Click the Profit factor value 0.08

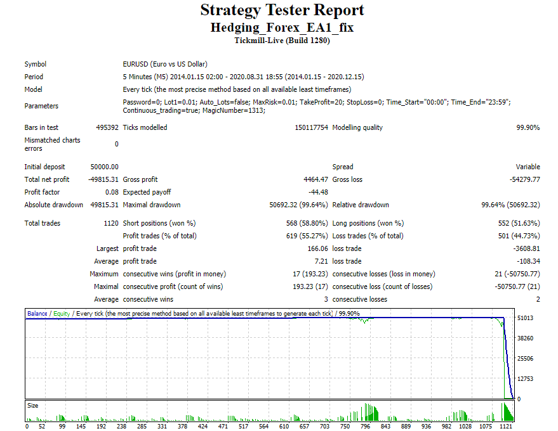coord(112,192)
